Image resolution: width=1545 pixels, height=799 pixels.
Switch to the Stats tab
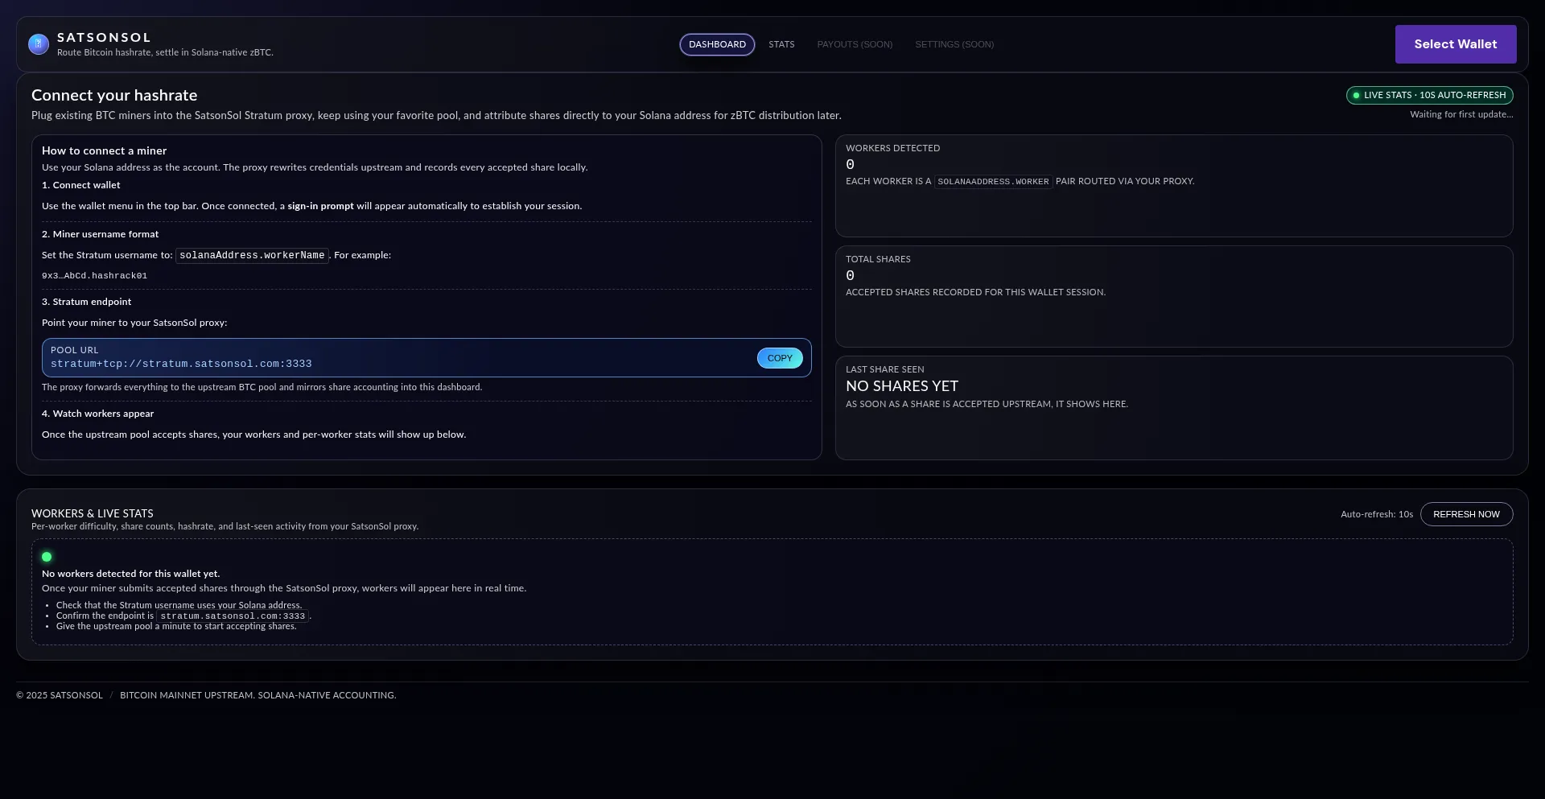tap(781, 45)
